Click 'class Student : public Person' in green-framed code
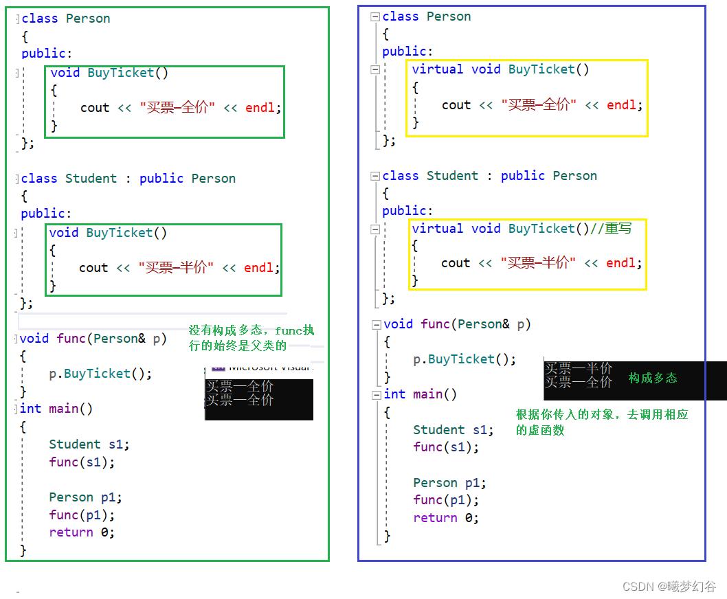This screenshot has height=599, width=727. 128,179
